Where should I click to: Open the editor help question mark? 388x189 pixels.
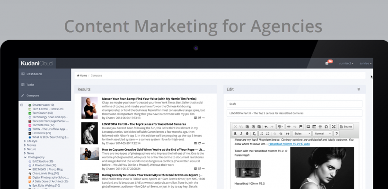pos(336,134)
